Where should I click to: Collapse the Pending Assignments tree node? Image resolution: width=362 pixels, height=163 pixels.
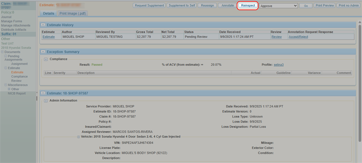click(6, 56)
